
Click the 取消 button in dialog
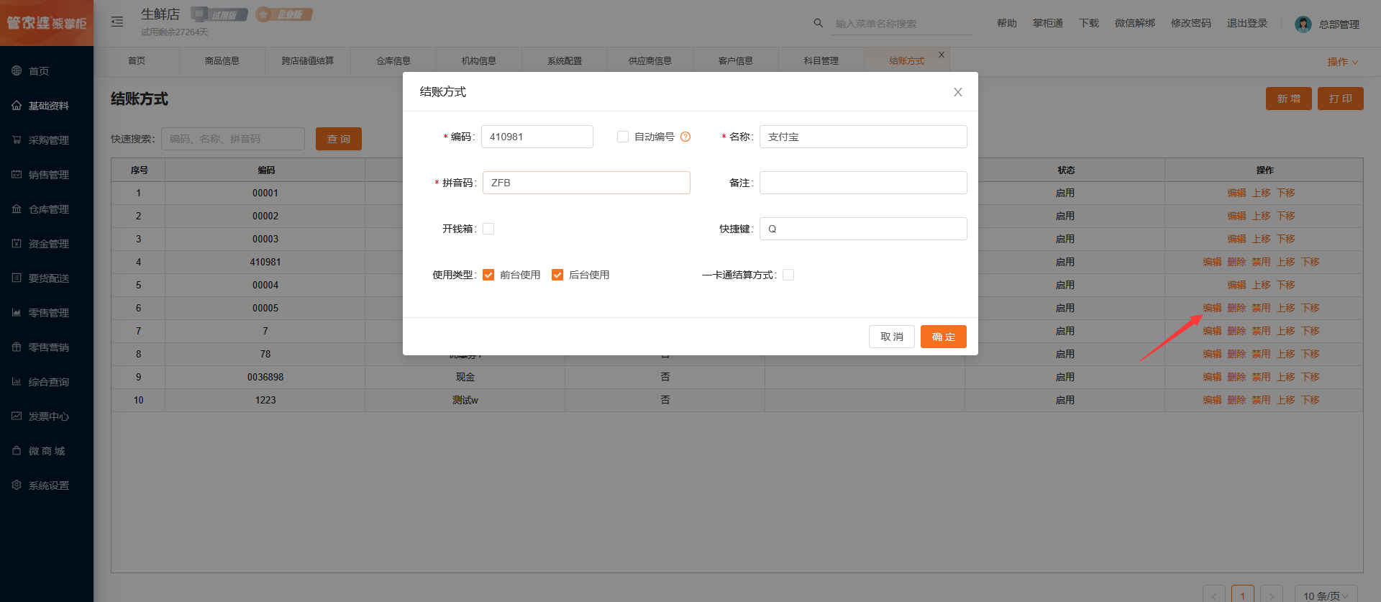click(891, 337)
